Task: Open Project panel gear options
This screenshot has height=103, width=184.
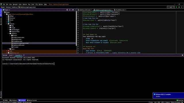Action: (73, 10)
